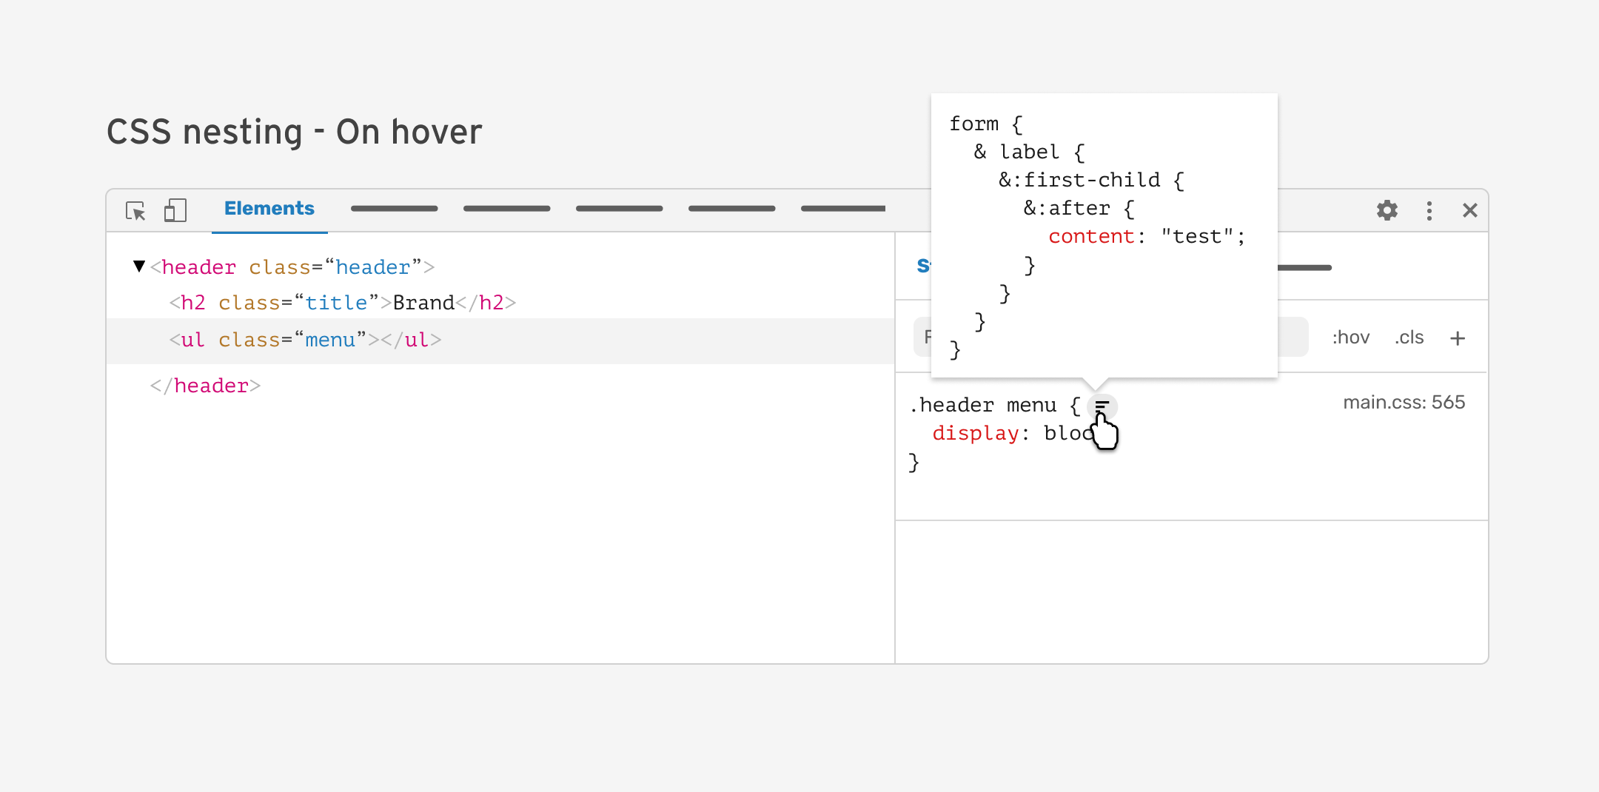
Task: Collapse the header element triangle
Action: (x=139, y=266)
